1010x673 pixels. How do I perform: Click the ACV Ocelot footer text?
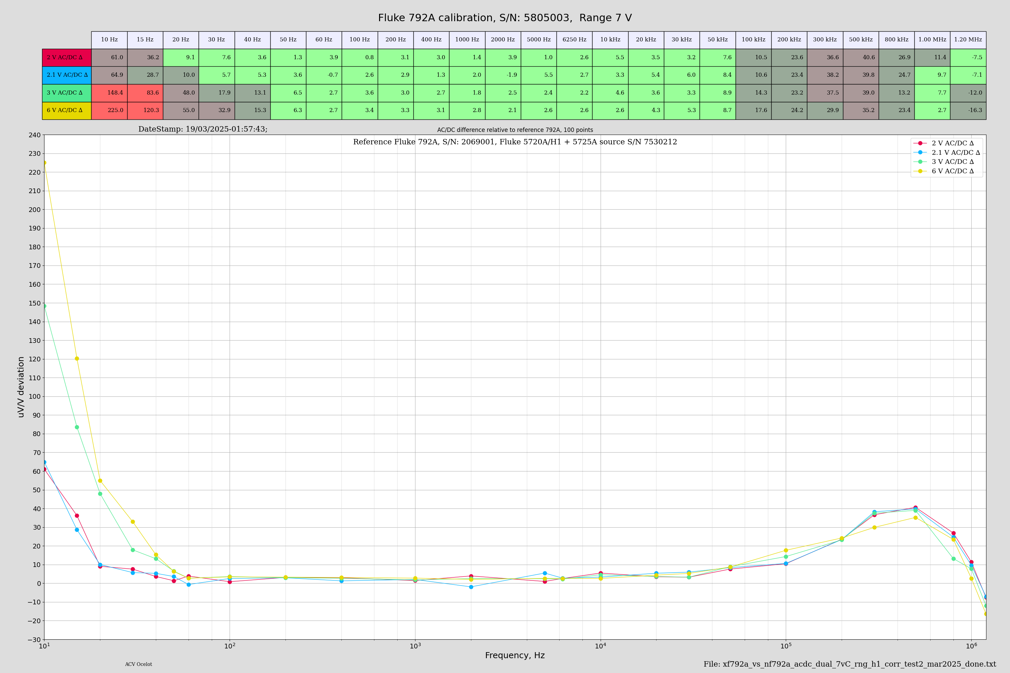[x=138, y=664]
